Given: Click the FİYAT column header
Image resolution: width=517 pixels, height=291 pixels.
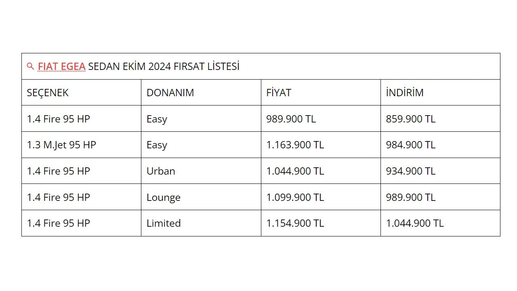Looking at the screenshot, I should pyautogui.click(x=321, y=93).
